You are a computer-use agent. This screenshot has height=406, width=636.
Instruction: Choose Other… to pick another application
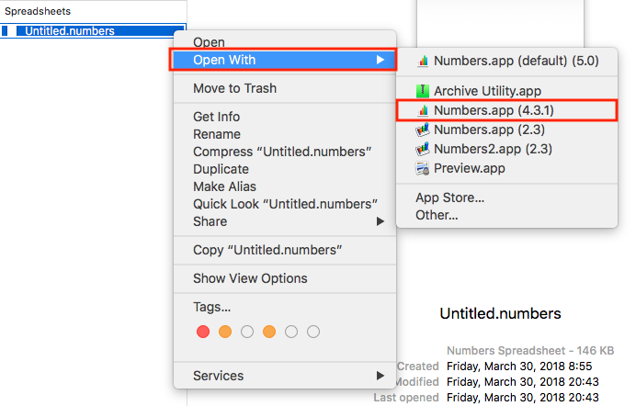[437, 215]
